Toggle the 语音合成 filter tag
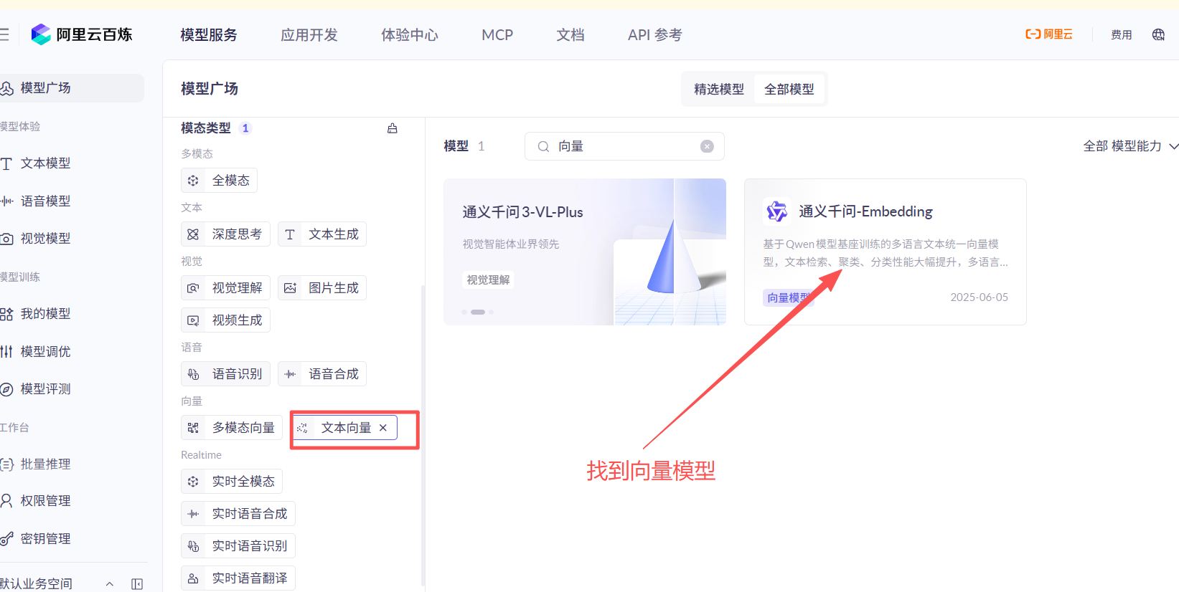Viewport: 1179px width, 592px height. pyautogui.click(x=322, y=374)
